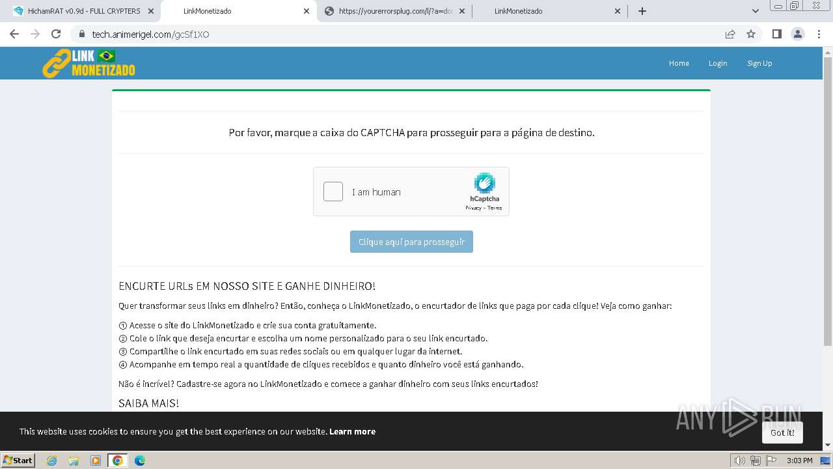Check the hCaptcha "I am human" checkbox
This screenshot has height=469, width=833.
(x=333, y=192)
